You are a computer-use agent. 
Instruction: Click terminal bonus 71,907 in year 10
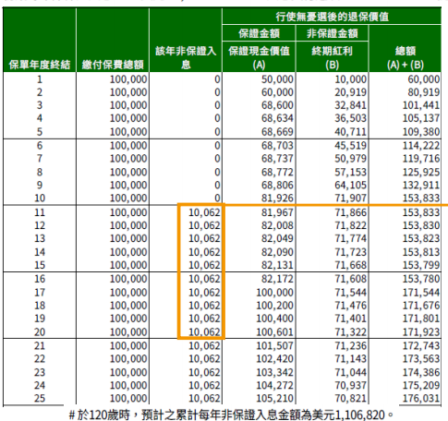[351, 198]
